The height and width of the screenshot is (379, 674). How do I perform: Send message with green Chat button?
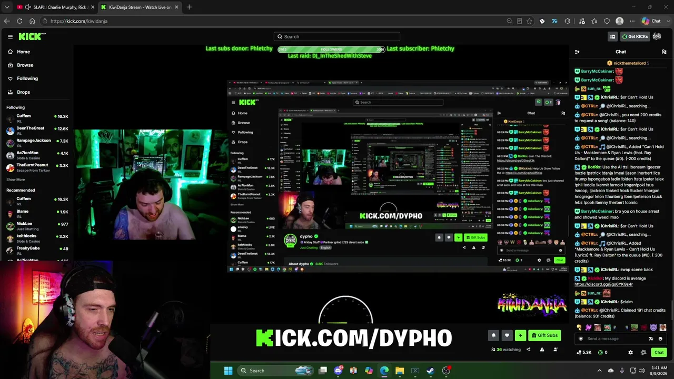(659, 352)
